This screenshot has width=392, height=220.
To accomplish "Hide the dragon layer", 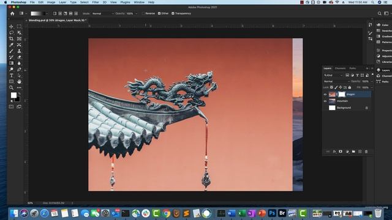I will [325, 94].
